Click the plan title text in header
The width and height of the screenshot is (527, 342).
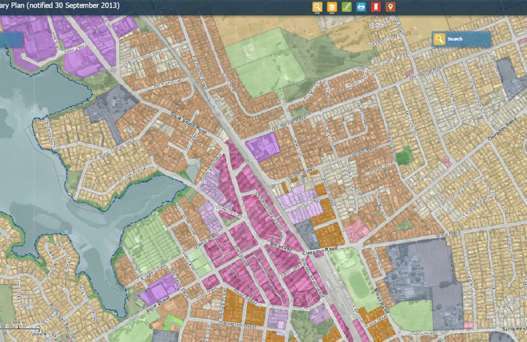(60, 6)
